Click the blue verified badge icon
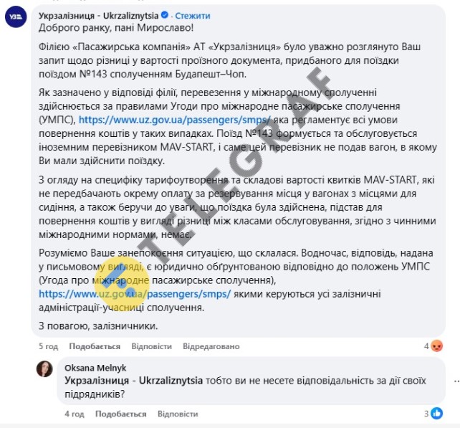Screen dimensions: 460x428 pyautogui.click(x=165, y=14)
